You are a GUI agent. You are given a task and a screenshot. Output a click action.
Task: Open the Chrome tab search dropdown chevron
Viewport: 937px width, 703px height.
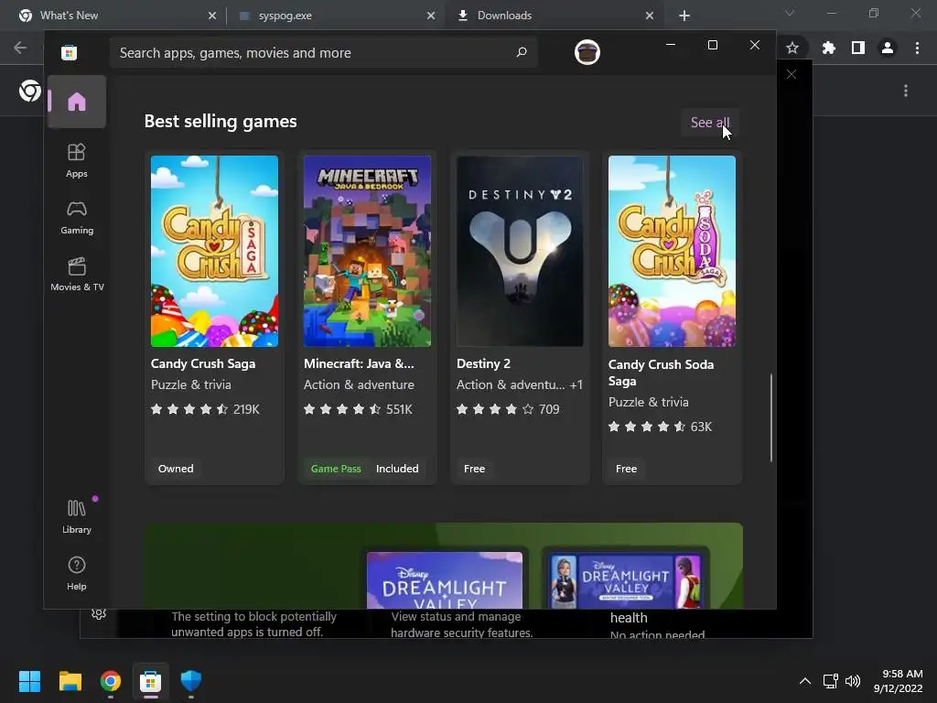pyautogui.click(x=790, y=13)
